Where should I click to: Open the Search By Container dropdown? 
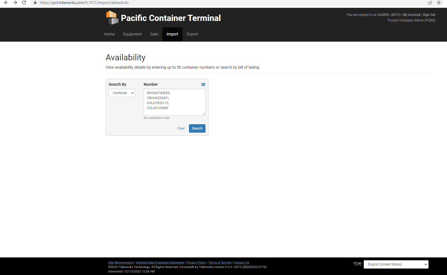pyautogui.click(x=122, y=93)
